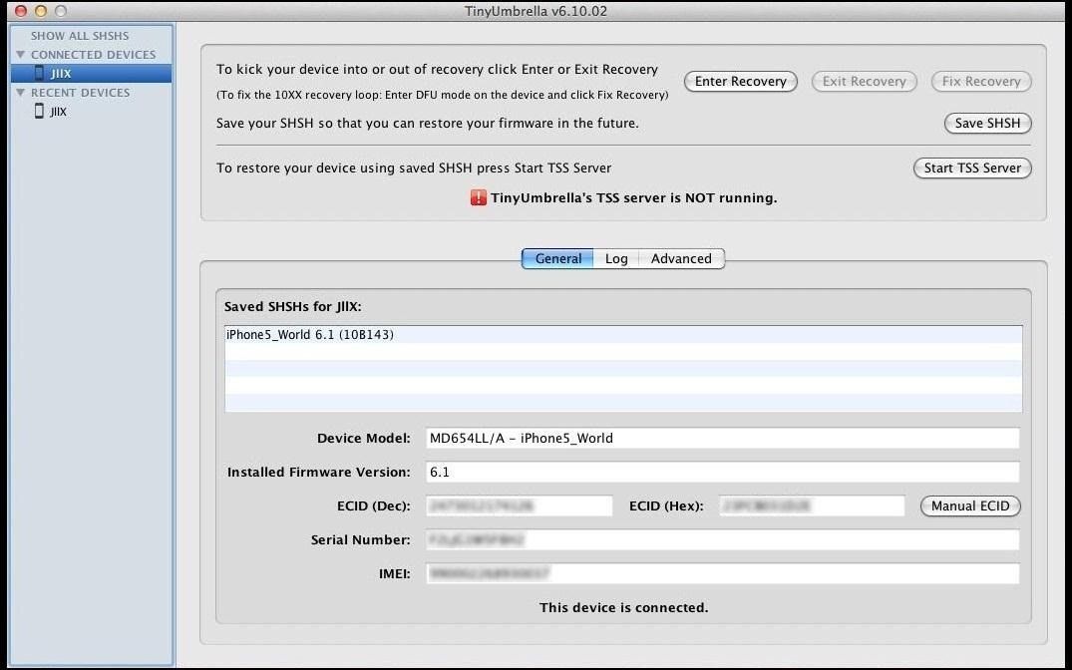Click the JIIX device icon under Connected Devices

(x=40, y=73)
